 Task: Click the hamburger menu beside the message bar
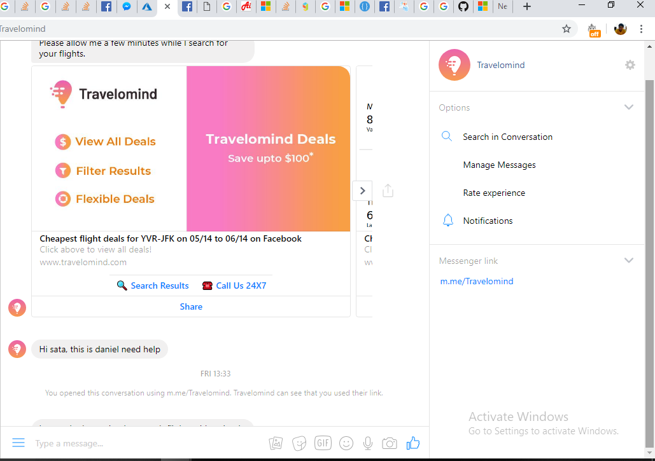coord(18,443)
